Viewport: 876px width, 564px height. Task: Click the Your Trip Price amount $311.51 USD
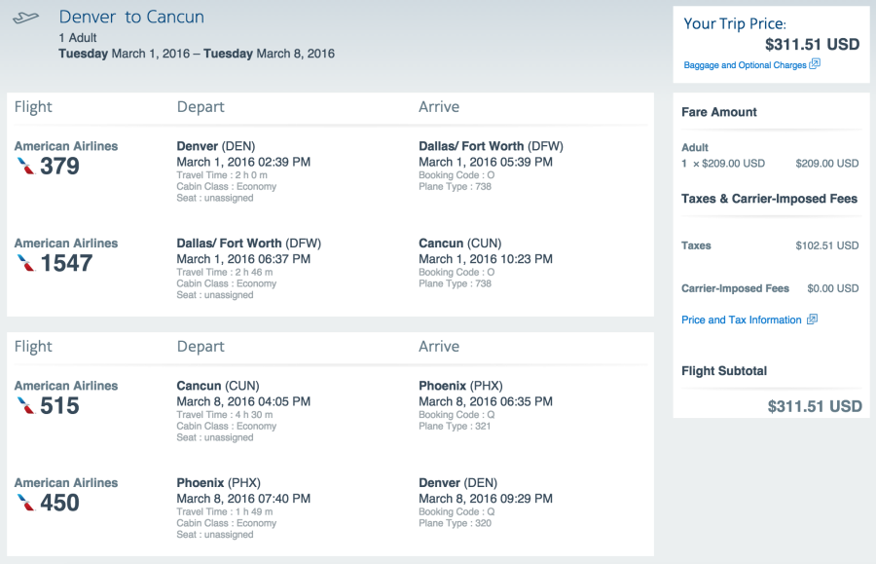[x=812, y=44]
